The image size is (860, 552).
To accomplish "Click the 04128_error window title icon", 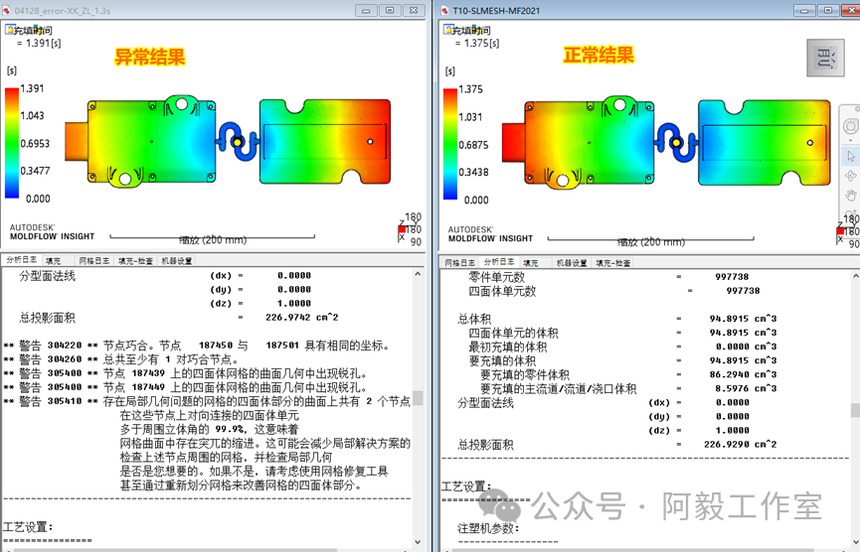I will tap(6, 10).
